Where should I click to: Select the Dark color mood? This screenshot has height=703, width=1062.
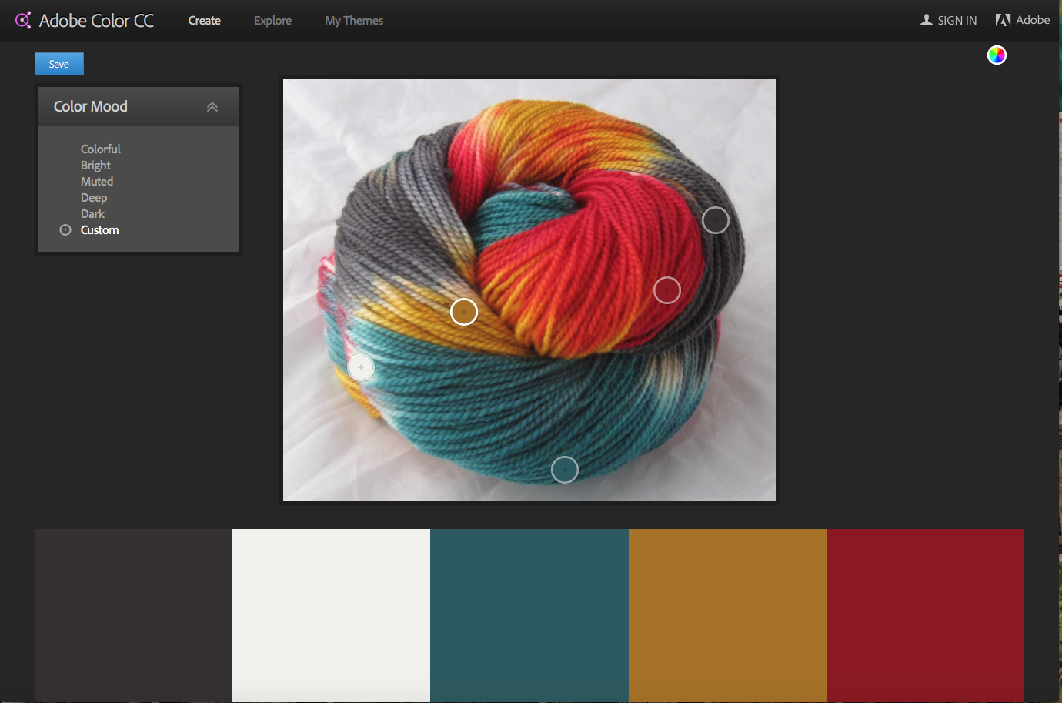coord(92,213)
